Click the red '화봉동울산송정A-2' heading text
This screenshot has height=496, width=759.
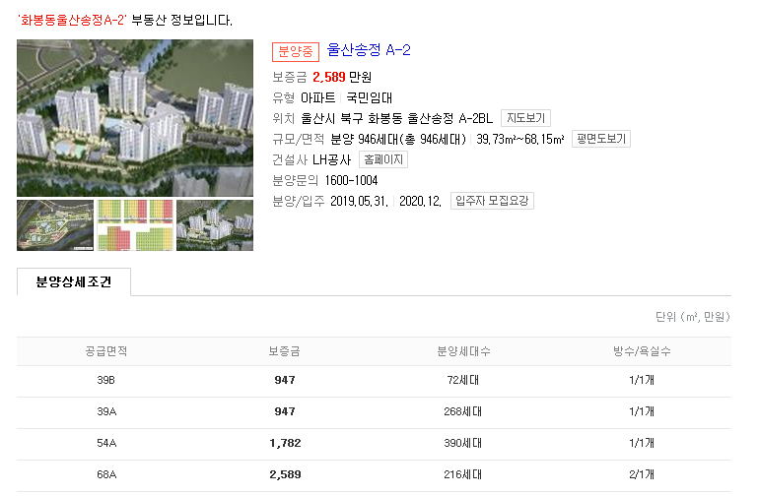[x=72, y=21]
